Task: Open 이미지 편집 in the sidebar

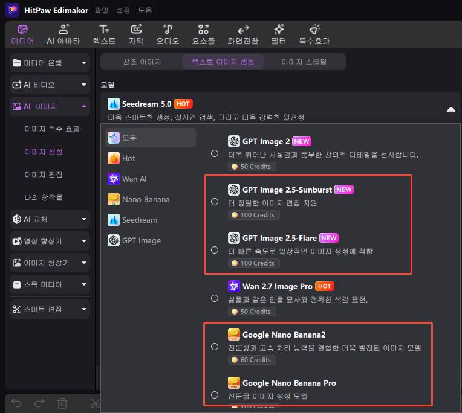Action: 44,174
